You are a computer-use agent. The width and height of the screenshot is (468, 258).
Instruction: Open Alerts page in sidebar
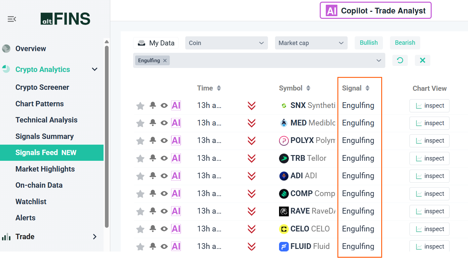point(26,218)
